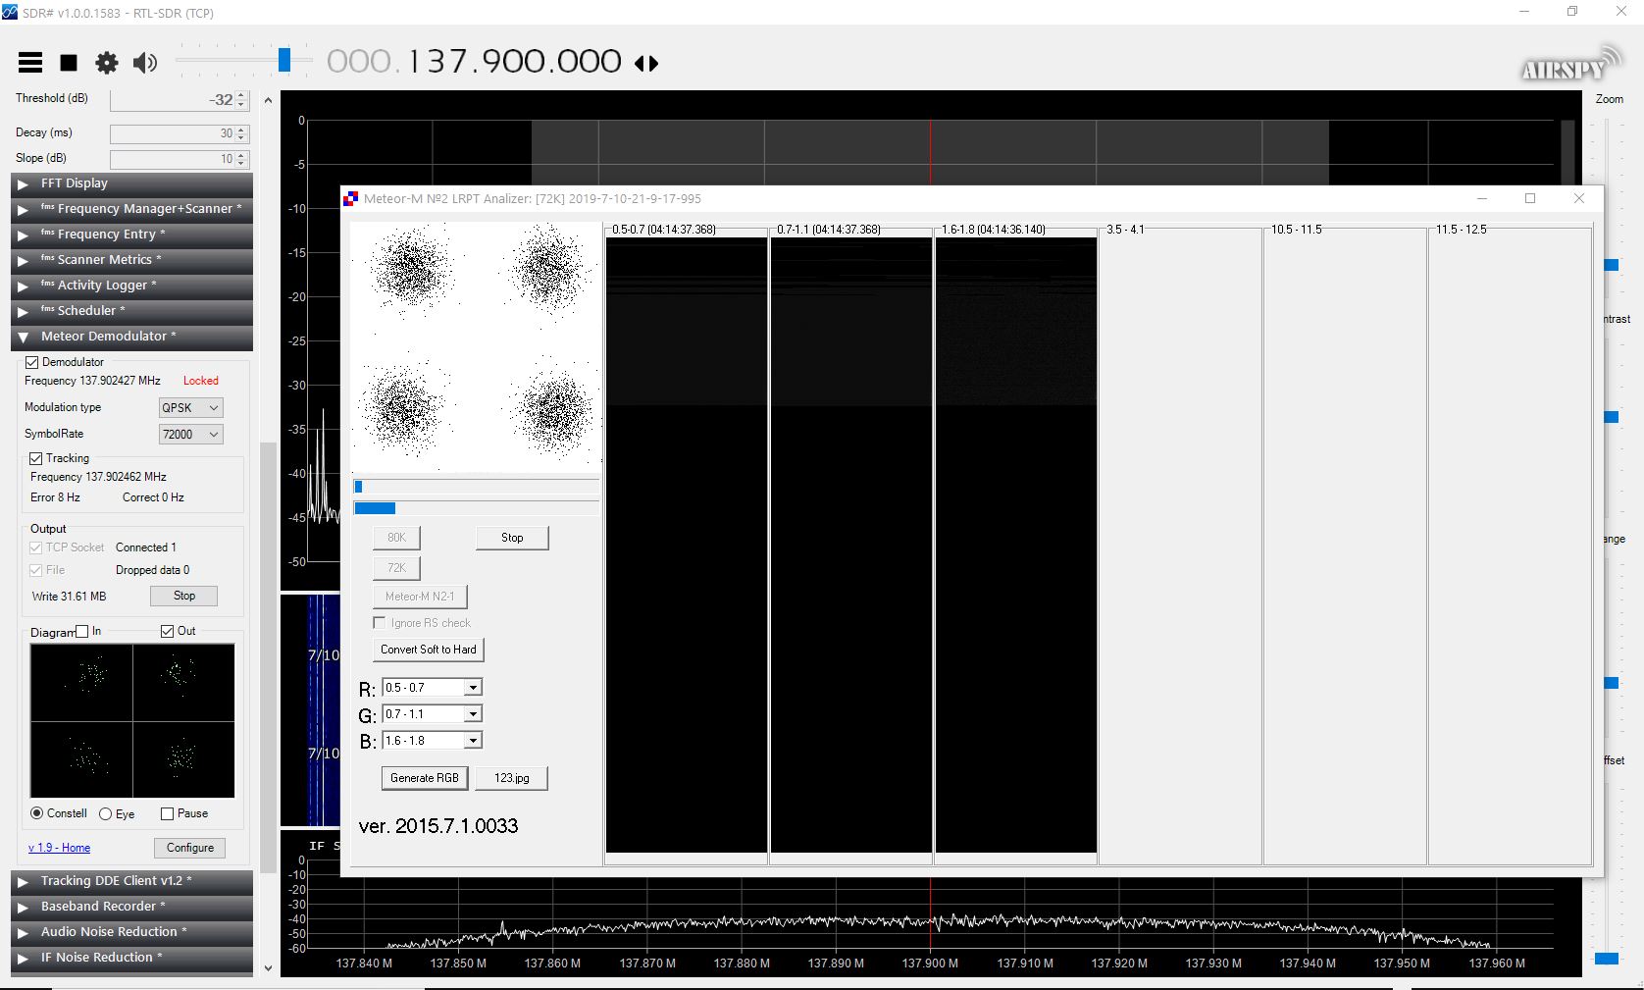Expand Tracking DDE Client v1.2 panel
The image size is (1644, 990).
point(132,881)
